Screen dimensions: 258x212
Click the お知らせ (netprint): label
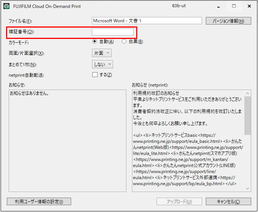[150, 85]
